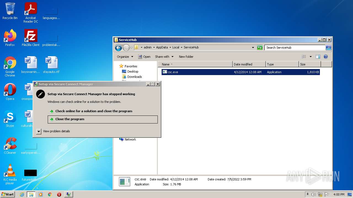Click the setup program taskbar icon

pos(68,194)
